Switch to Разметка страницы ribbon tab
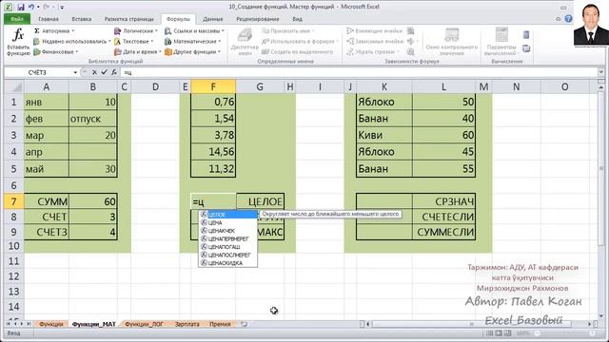This screenshot has width=609, height=342. pos(129,19)
